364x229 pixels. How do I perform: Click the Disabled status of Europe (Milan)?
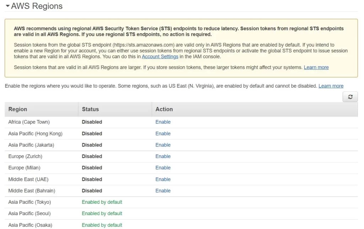coord(92,168)
